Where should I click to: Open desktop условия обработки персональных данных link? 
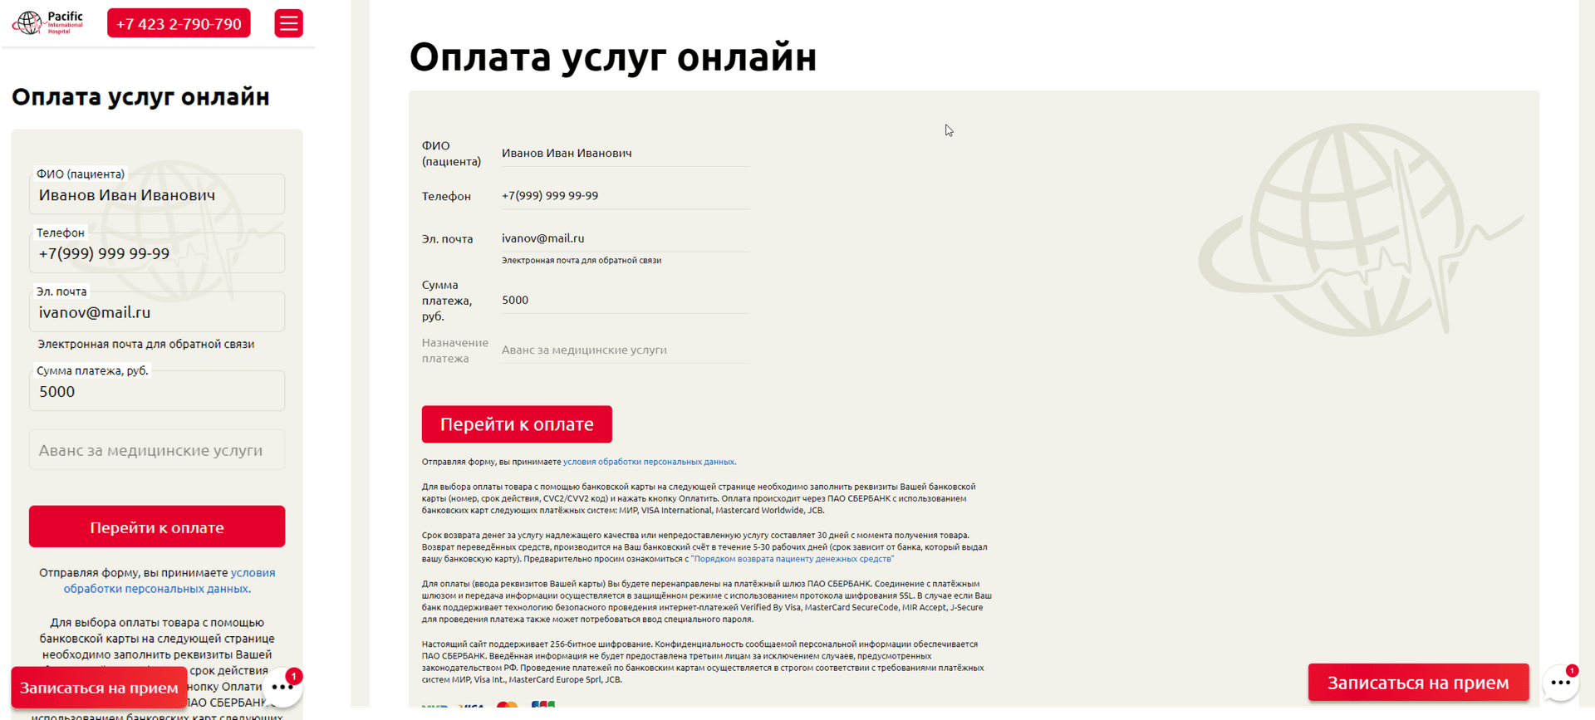649,462
